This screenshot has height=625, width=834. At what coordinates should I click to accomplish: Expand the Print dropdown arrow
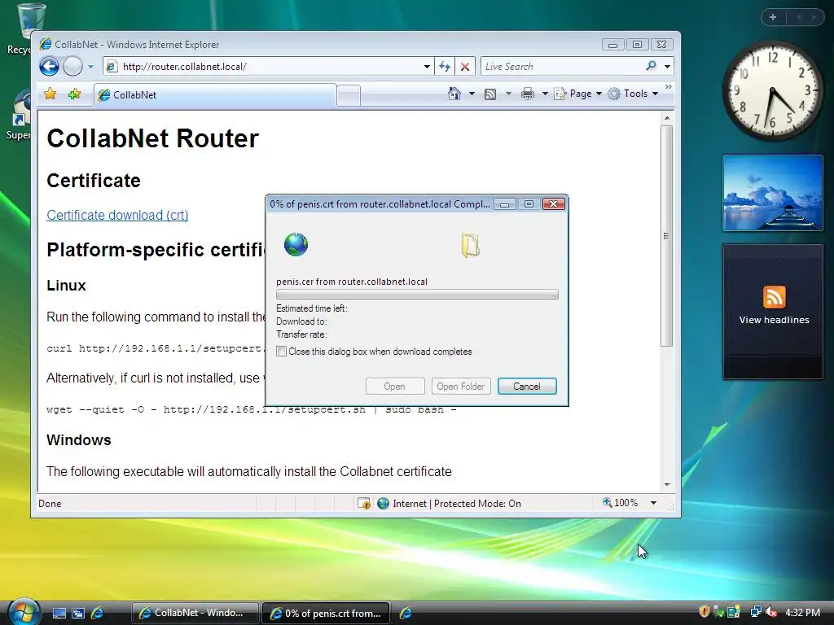tap(545, 94)
